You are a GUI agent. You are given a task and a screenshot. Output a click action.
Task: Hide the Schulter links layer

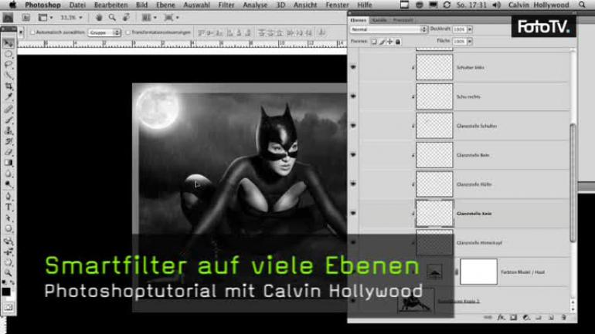click(353, 67)
